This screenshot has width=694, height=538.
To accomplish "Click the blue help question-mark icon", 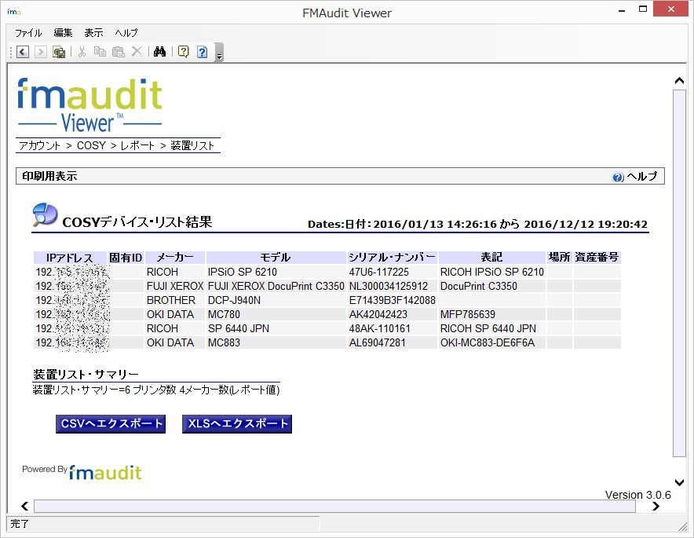I will click(x=203, y=52).
